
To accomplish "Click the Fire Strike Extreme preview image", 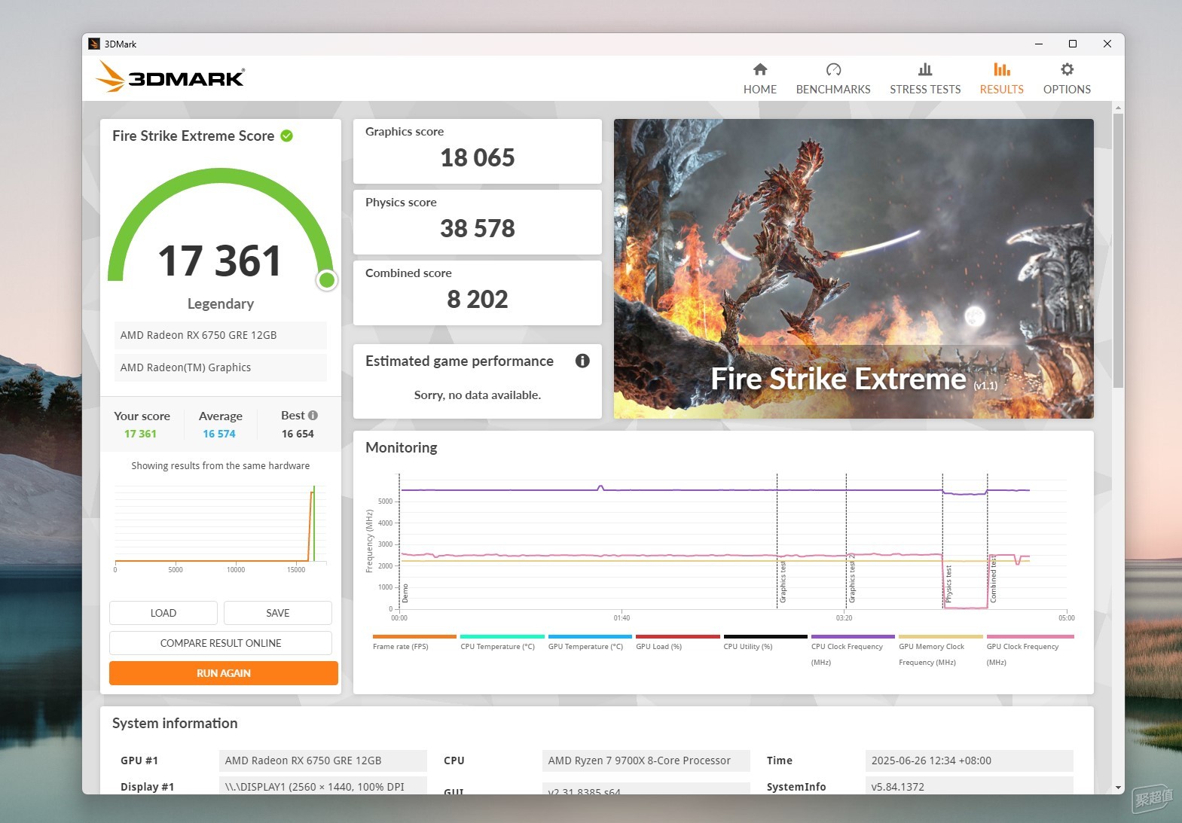I will tap(854, 269).
